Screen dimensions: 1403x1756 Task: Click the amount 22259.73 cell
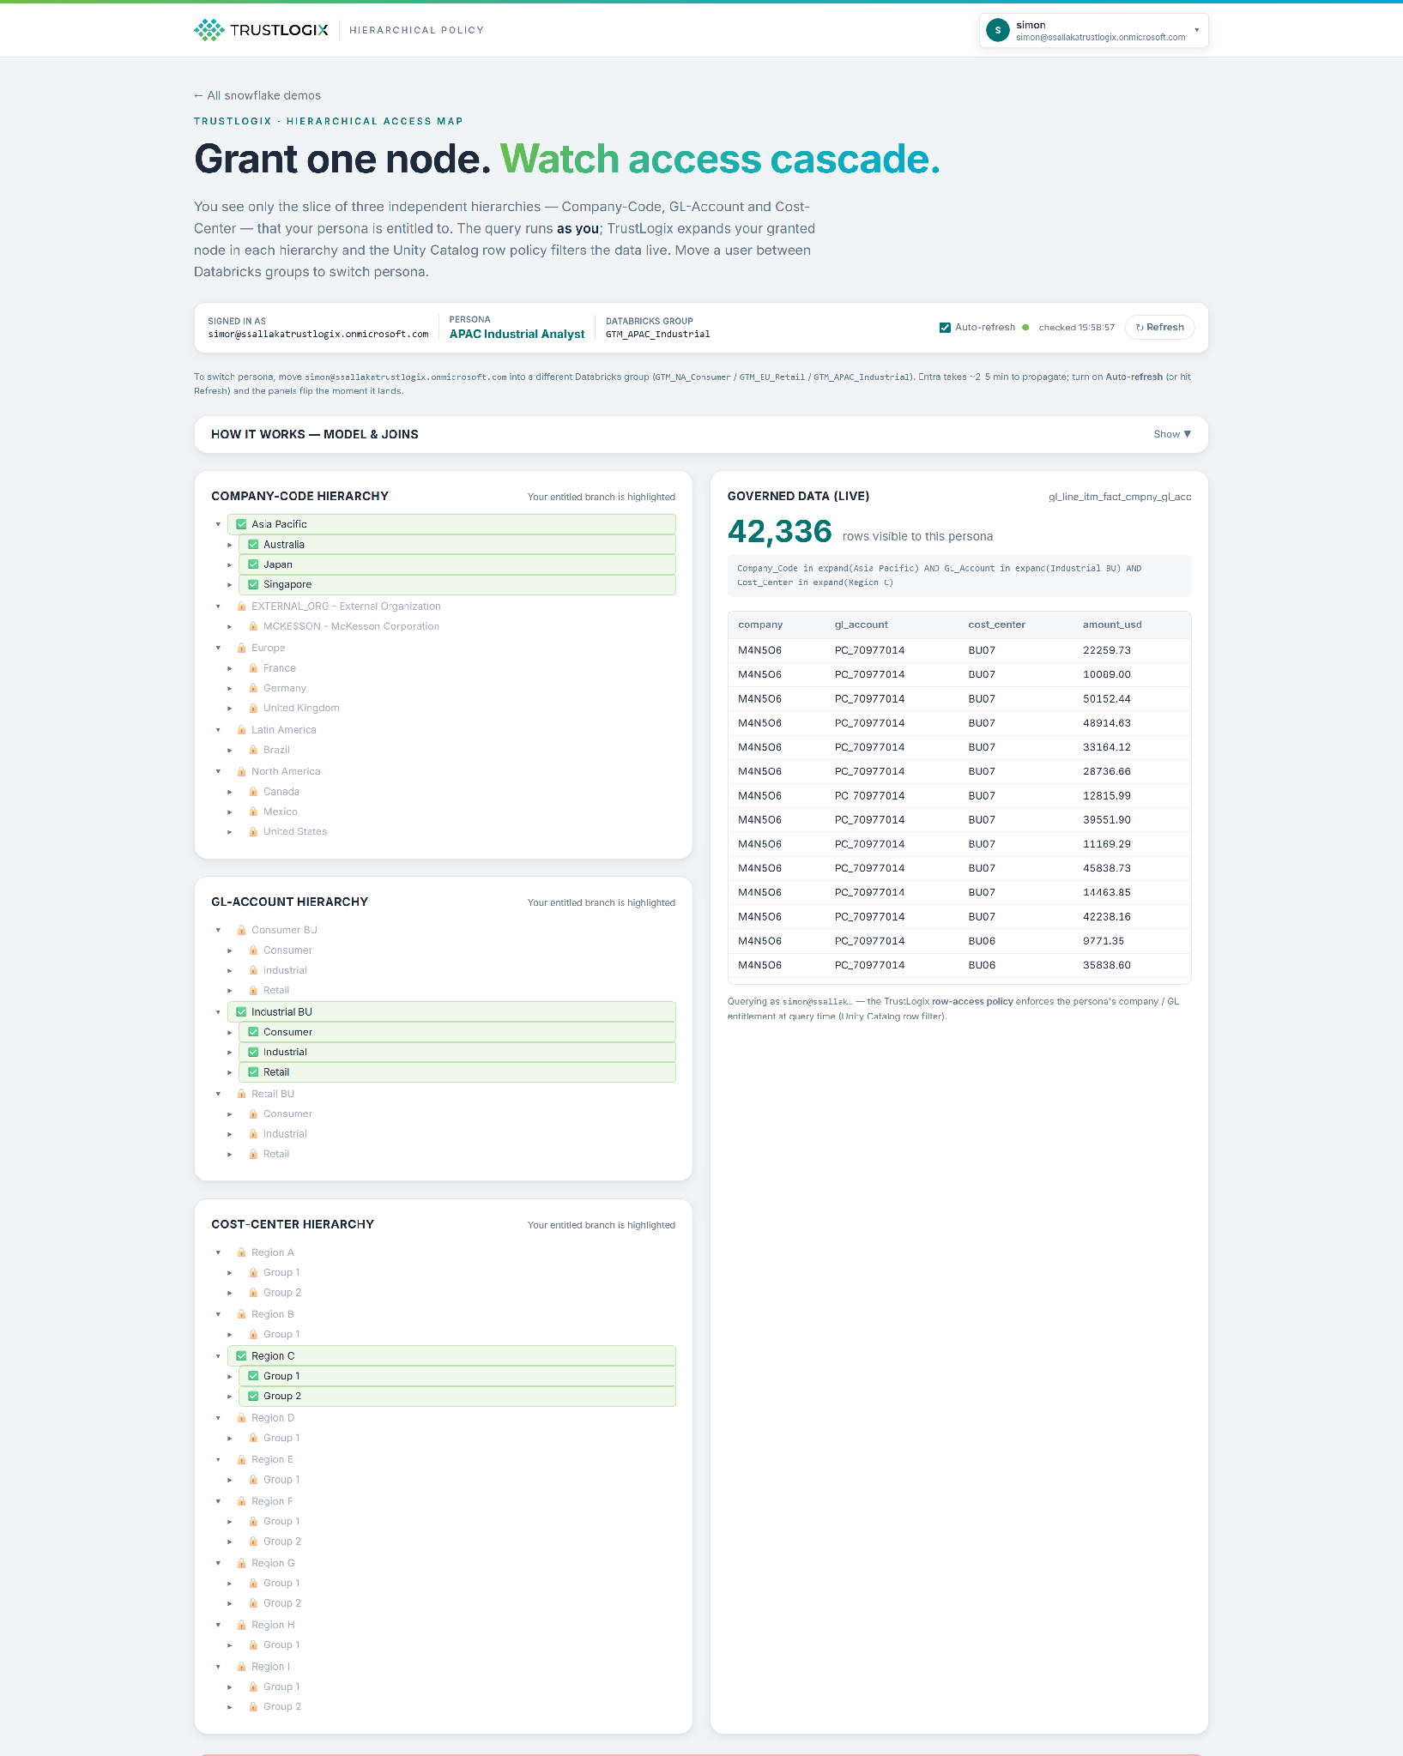coord(1107,650)
